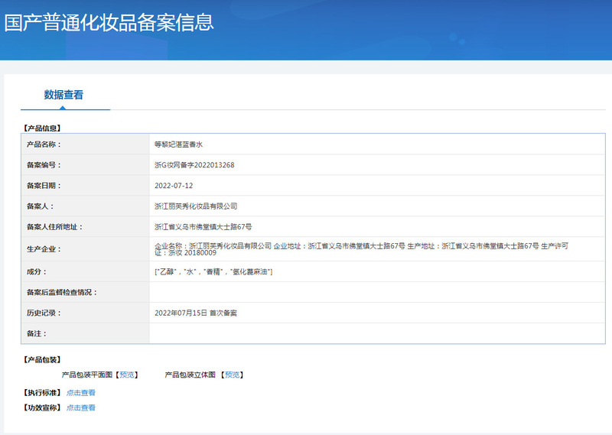Click the empty 备注 value cell

click(x=378, y=333)
